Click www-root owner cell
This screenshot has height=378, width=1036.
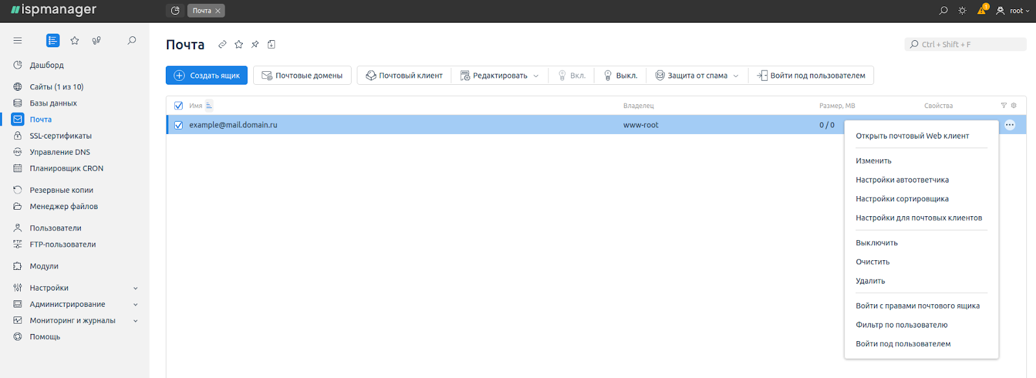pyautogui.click(x=640, y=125)
